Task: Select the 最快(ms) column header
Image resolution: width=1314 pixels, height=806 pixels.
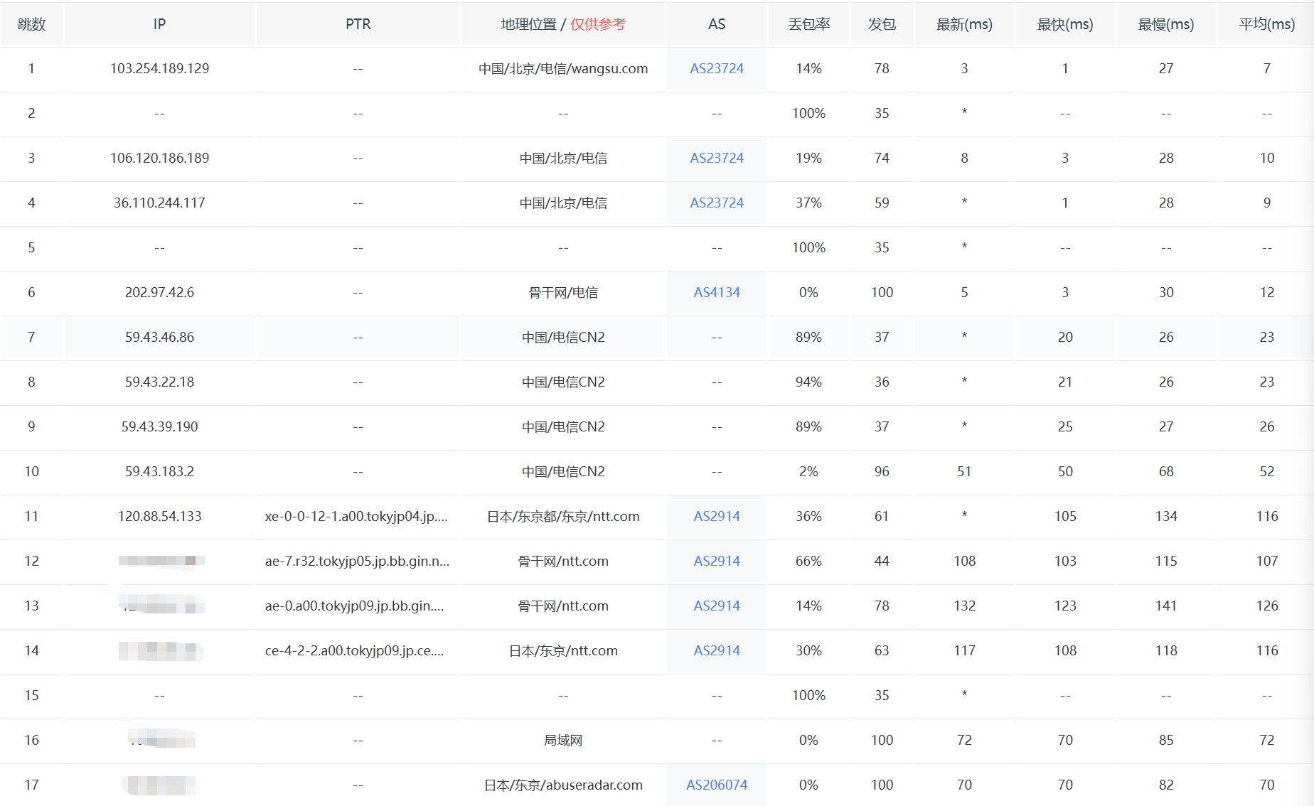Action: 1065,24
